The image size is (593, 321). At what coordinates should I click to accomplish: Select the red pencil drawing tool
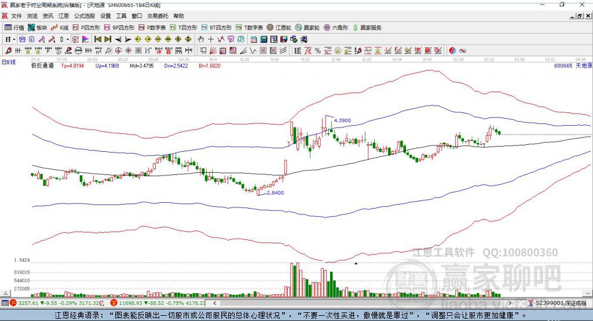(8, 51)
